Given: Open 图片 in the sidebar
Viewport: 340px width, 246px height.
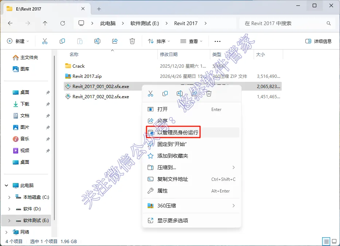Looking at the screenshot, I should [x=21, y=127].
